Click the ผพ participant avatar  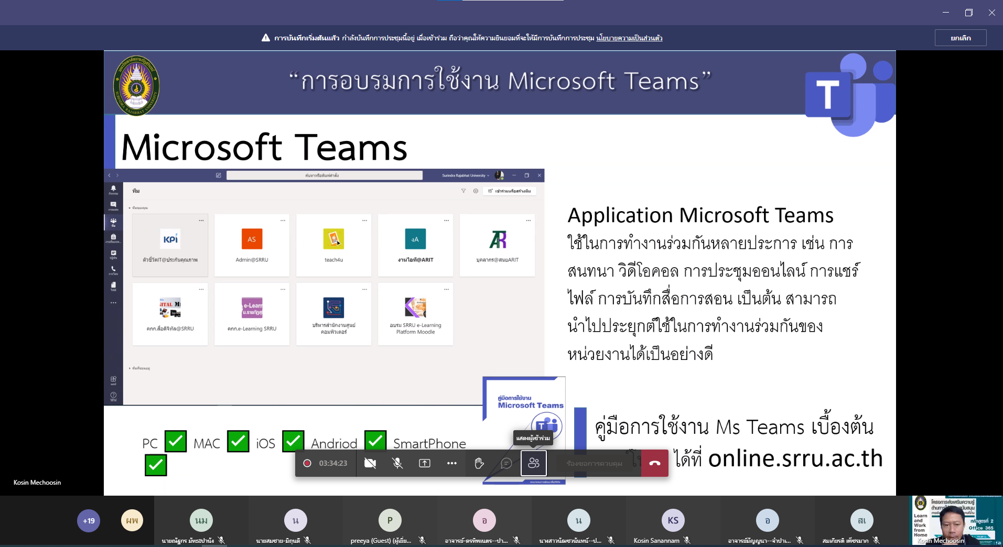[x=132, y=520]
